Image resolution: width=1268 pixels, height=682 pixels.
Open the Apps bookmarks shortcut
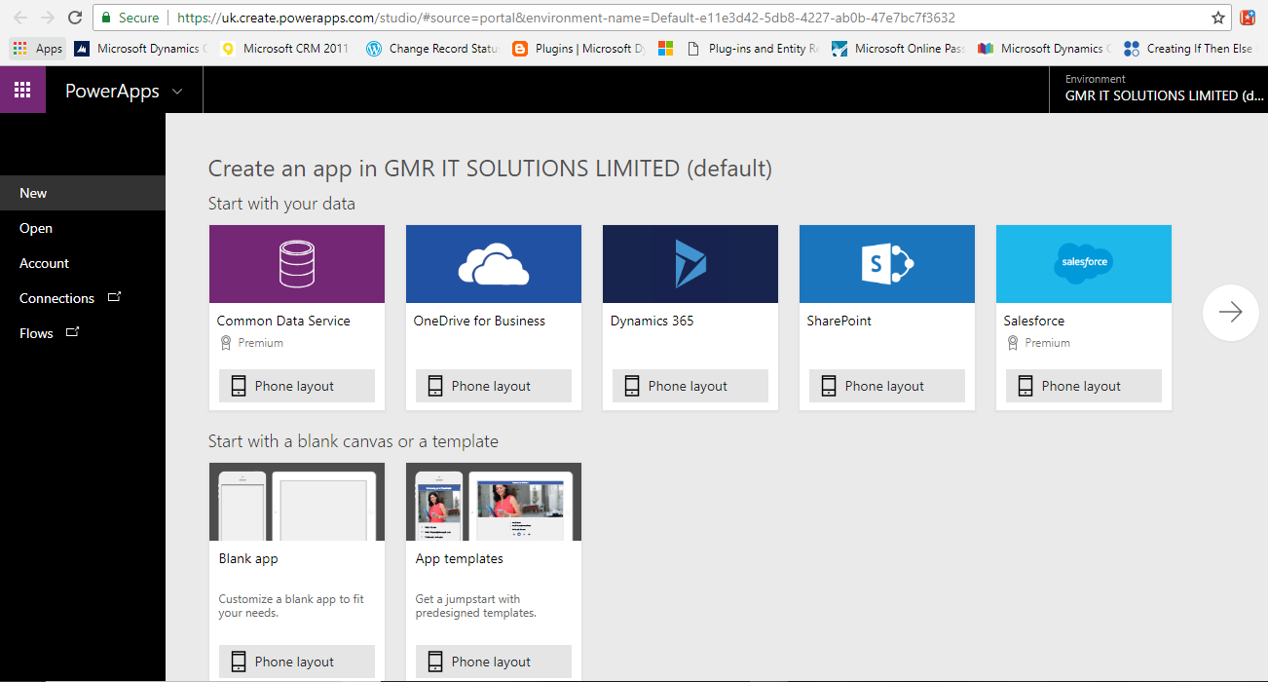pyautogui.click(x=38, y=49)
